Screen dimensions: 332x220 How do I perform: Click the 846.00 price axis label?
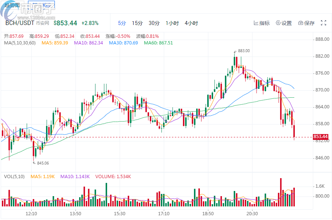[x=322, y=158]
